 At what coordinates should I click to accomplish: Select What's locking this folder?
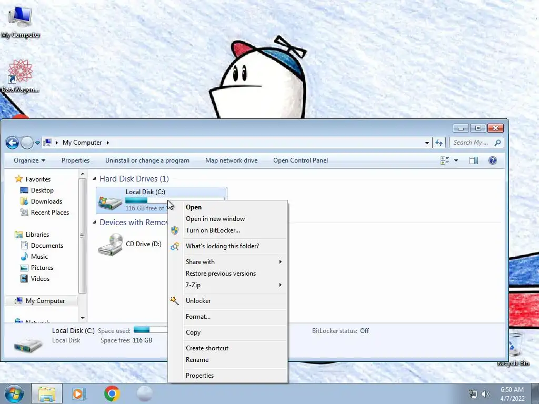(227, 246)
